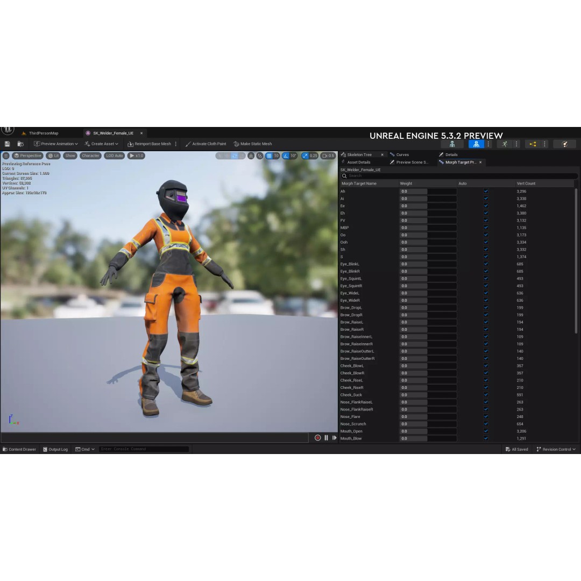This screenshot has height=581, width=581.
Task: Open the camera speed 0.5 setting
Action: pos(328,155)
